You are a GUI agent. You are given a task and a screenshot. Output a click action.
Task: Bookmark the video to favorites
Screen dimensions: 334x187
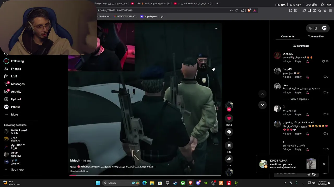(x=229, y=145)
